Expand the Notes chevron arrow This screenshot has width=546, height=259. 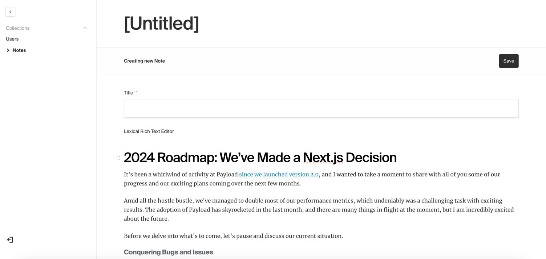click(8, 50)
